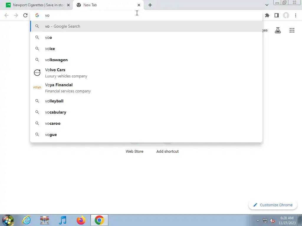Open the side panel icon

(277, 15)
